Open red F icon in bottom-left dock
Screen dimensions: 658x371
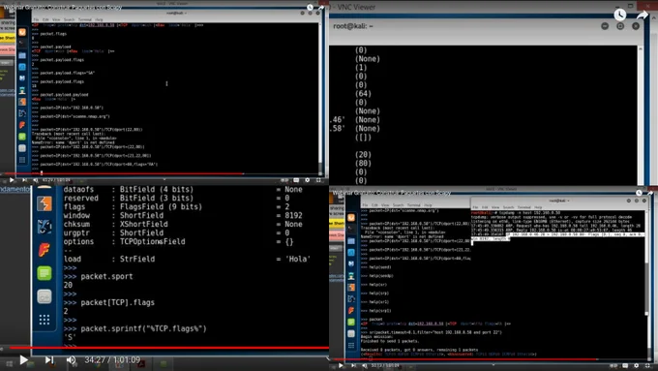point(45,250)
